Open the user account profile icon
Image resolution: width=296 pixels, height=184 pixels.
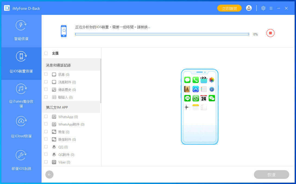[x=249, y=8]
